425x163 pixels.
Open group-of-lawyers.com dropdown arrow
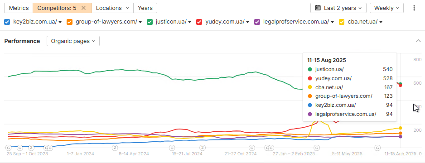140,22
